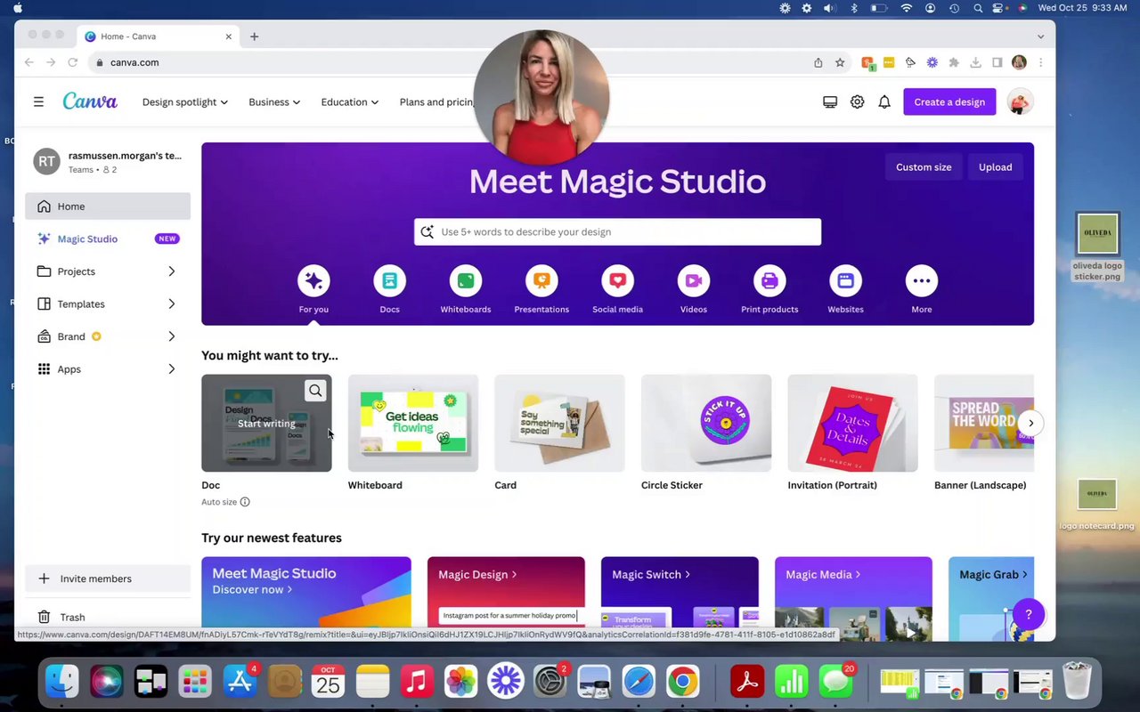Open the rasmussen.morgan's team switcher
The height and width of the screenshot is (712, 1140).
[108, 161]
